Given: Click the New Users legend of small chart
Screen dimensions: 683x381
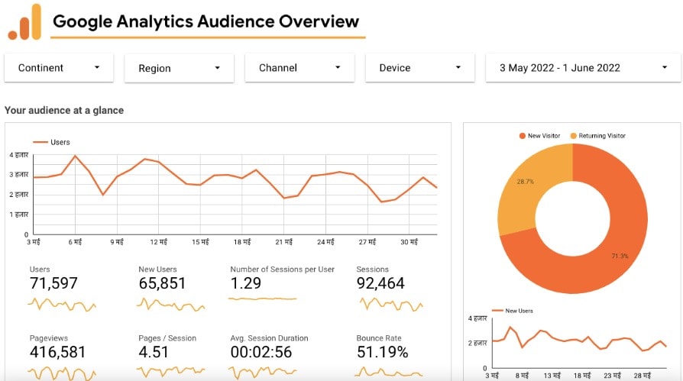Looking at the screenshot, I should pos(512,311).
